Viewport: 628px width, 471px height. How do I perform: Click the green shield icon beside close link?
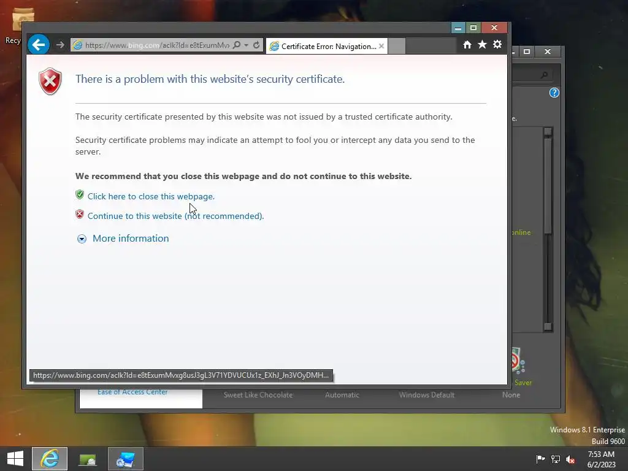(80, 194)
